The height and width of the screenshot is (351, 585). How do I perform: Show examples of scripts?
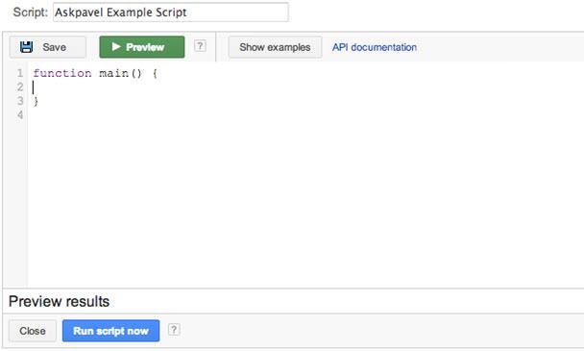tap(275, 47)
